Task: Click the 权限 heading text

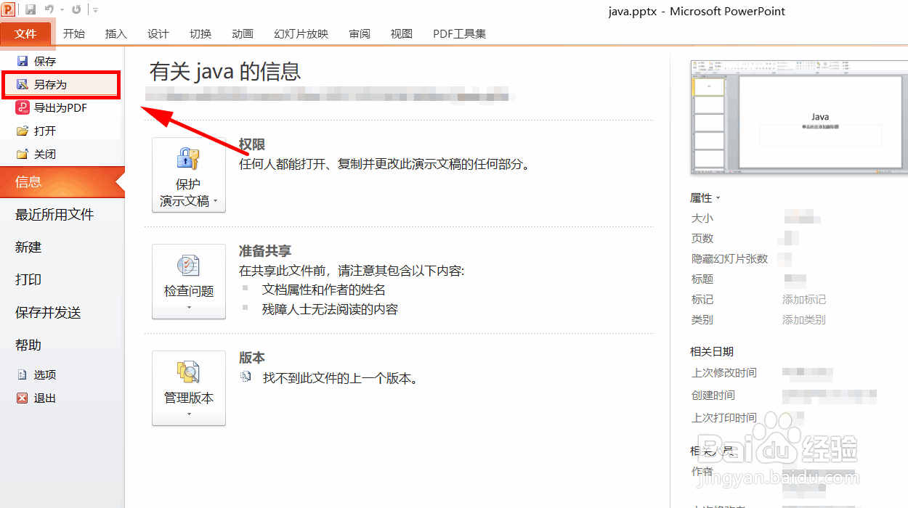Action: coord(252,145)
